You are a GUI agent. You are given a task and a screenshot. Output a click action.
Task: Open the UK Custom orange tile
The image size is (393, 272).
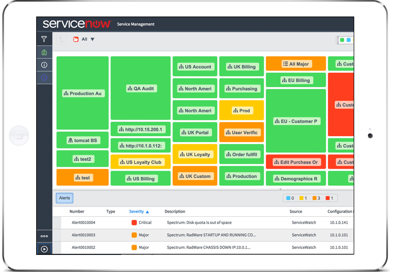click(x=195, y=176)
